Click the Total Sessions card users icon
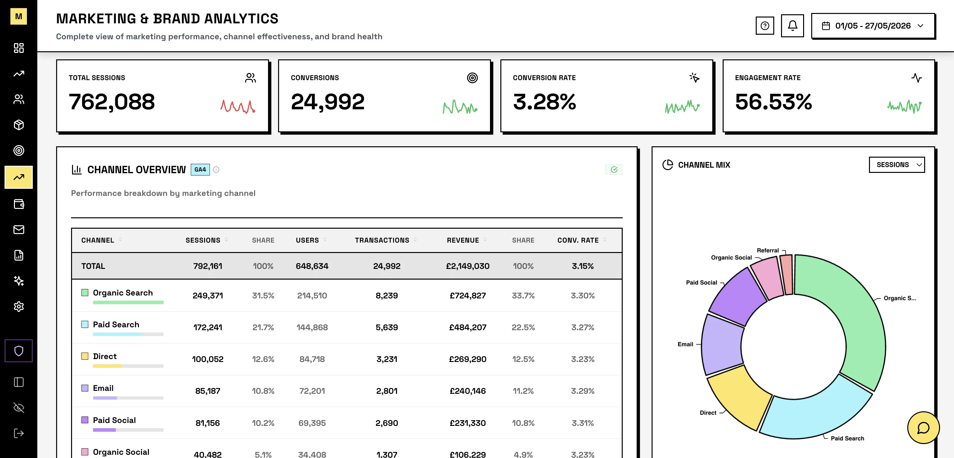This screenshot has height=458, width=954. (x=251, y=78)
